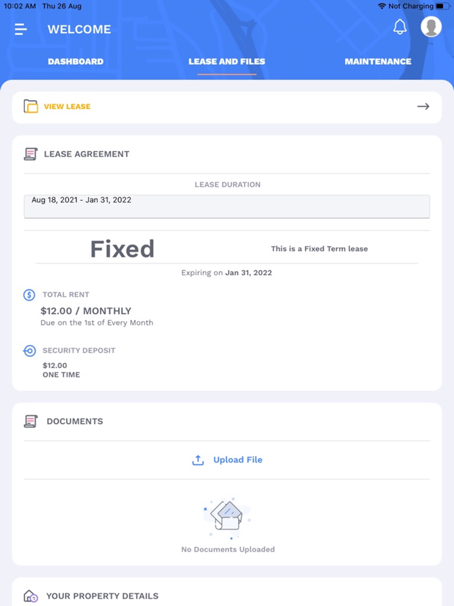Switch to the Dashboard tab
Viewport: 454px width, 606px height.
75,62
